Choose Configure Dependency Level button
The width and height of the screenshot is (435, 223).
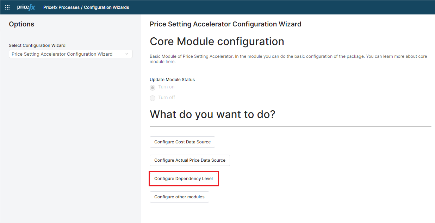point(184,179)
